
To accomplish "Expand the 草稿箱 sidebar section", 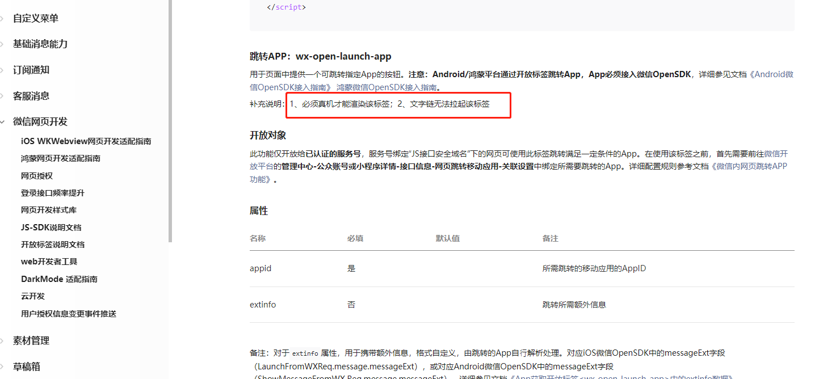I will coord(26,367).
